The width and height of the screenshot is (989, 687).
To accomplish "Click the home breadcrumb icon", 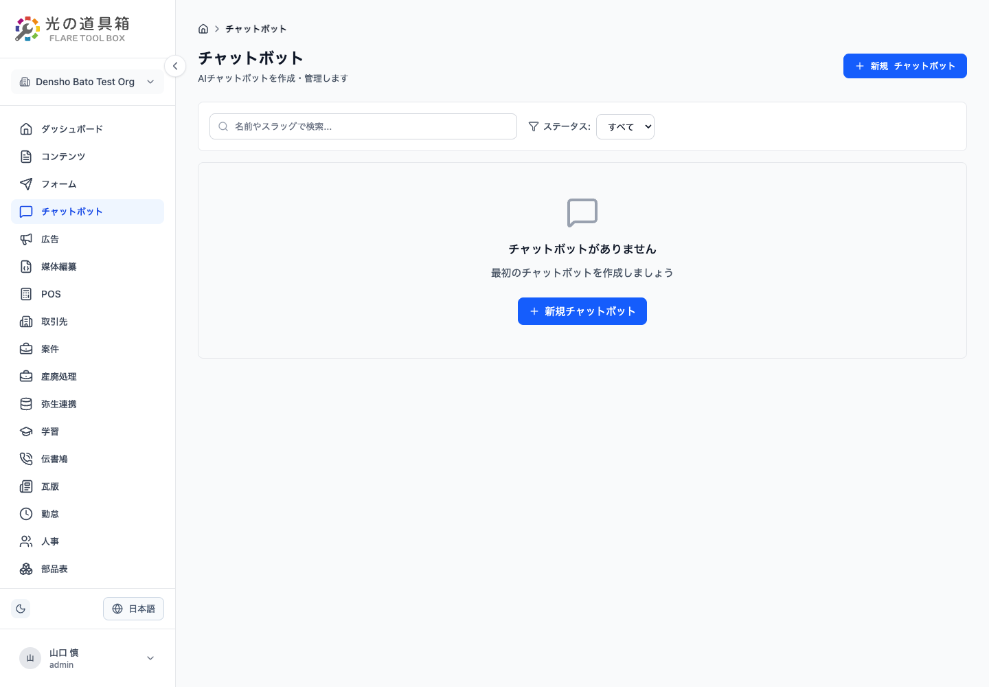I will pyautogui.click(x=203, y=29).
